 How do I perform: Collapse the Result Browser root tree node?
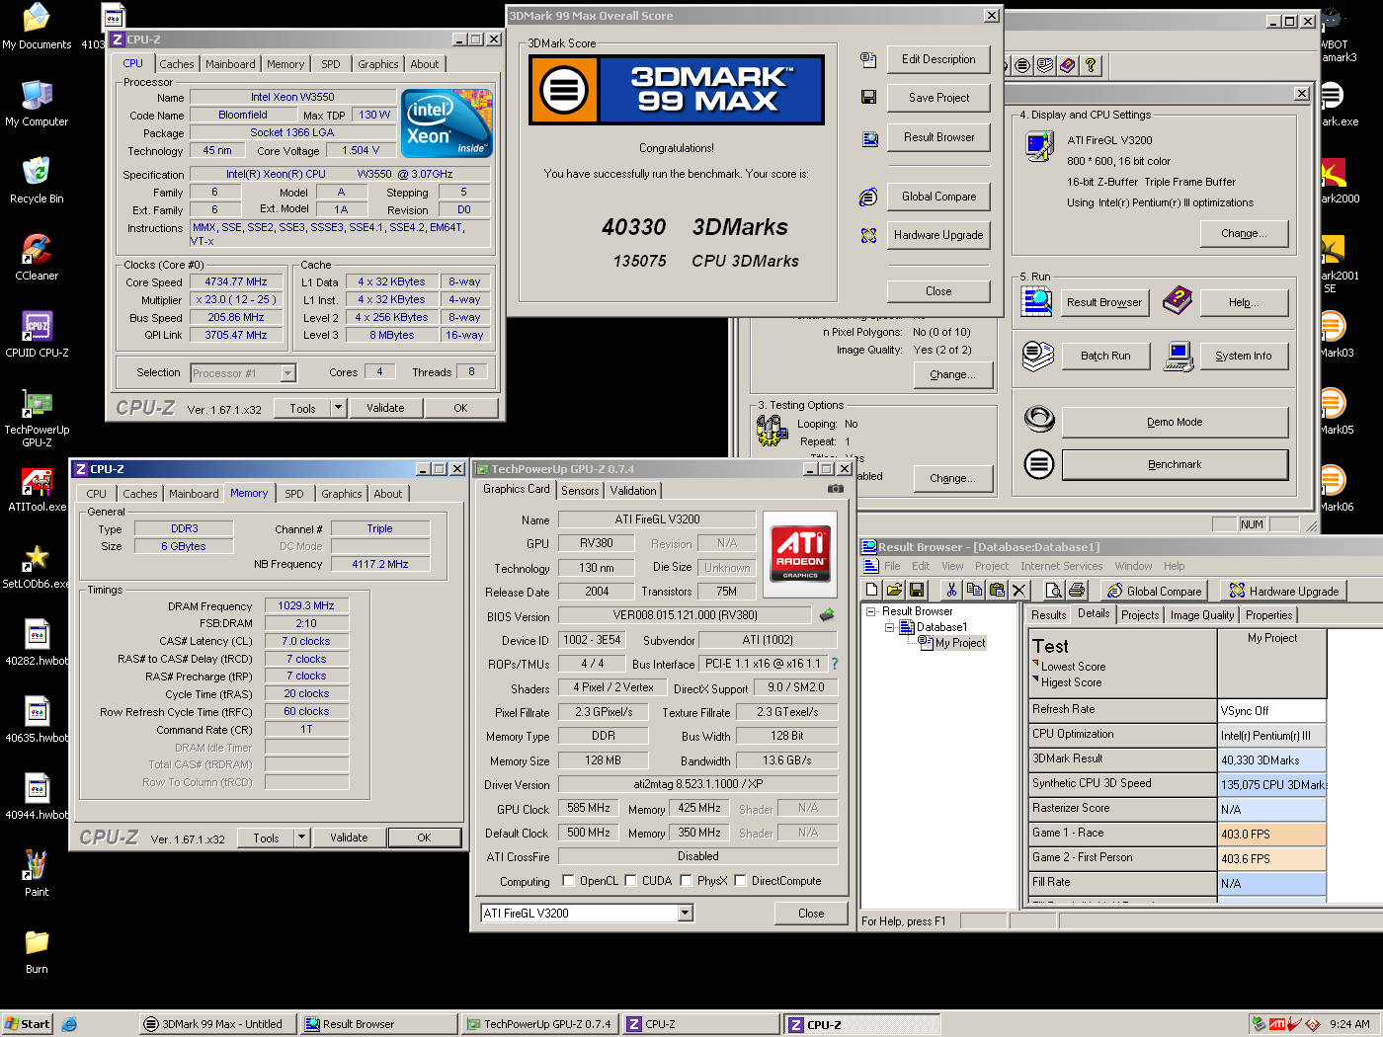[870, 611]
